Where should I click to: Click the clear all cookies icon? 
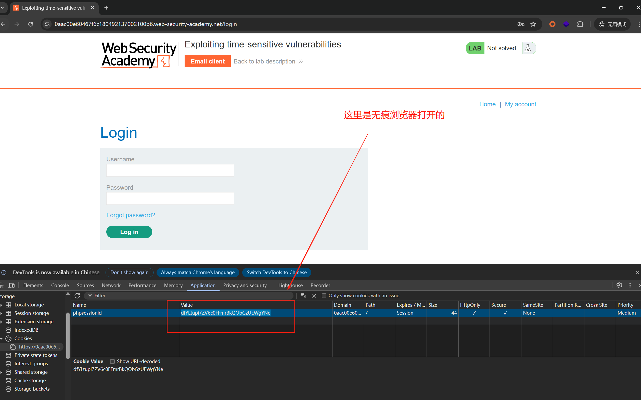[303, 295]
